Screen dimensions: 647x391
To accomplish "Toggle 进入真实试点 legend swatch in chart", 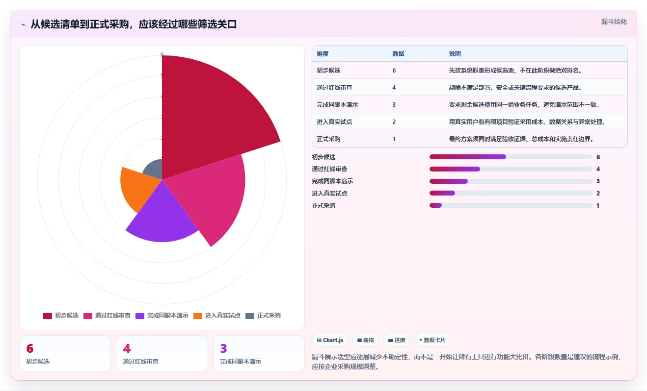I will (x=198, y=316).
